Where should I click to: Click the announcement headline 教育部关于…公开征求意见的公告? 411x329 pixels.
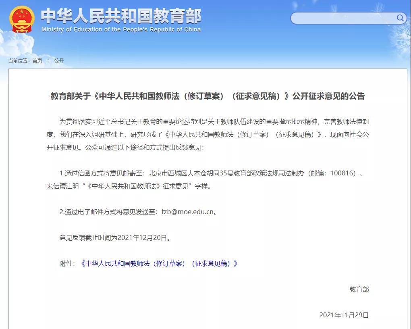tap(208, 96)
